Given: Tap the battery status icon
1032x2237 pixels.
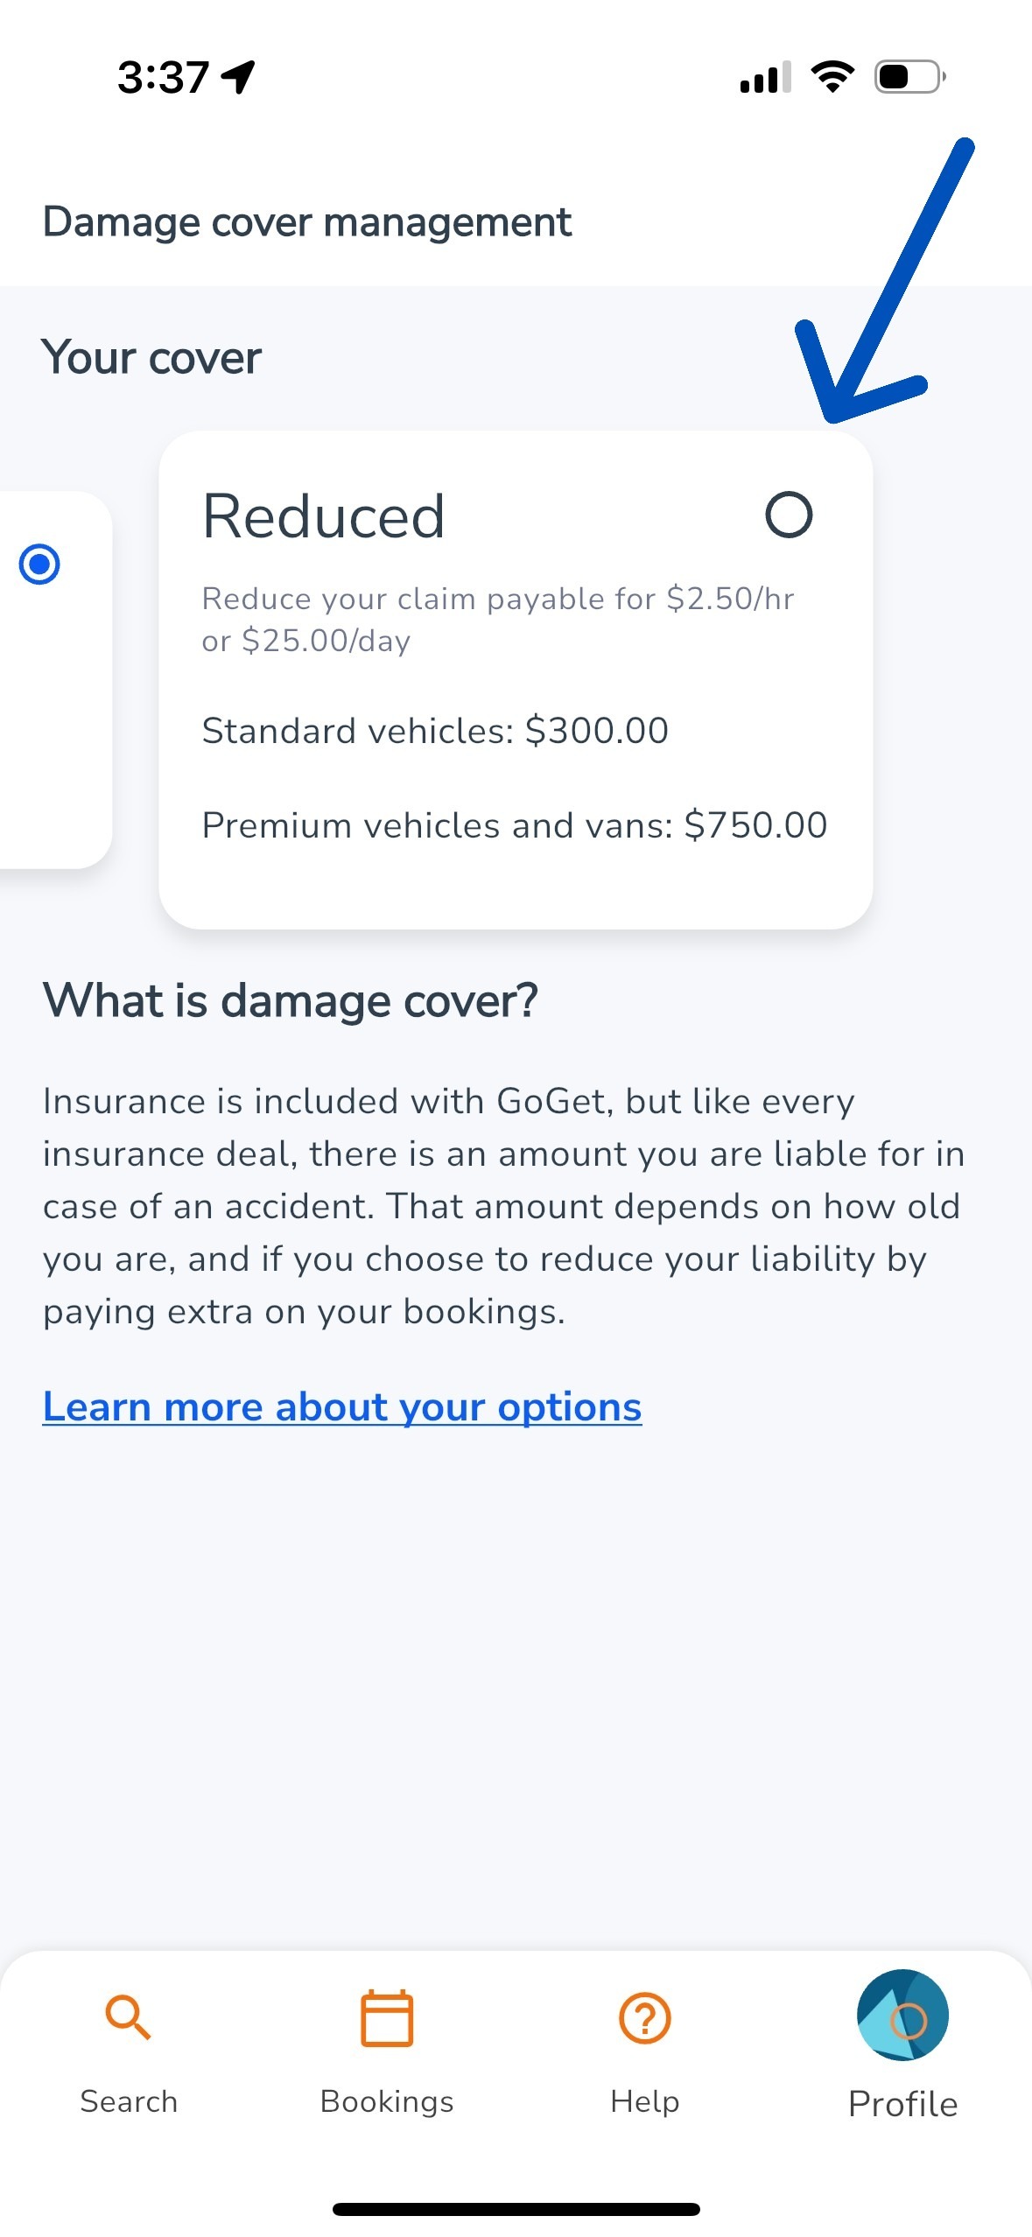Looking at the screenshot, I should click(909, 77).
